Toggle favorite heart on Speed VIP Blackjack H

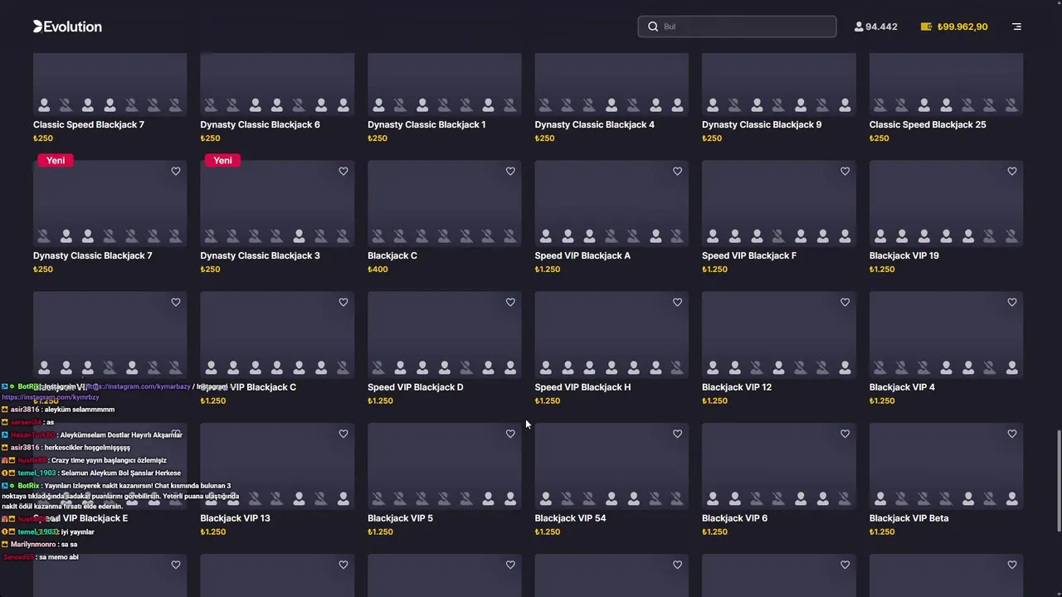tap(678, 303)
